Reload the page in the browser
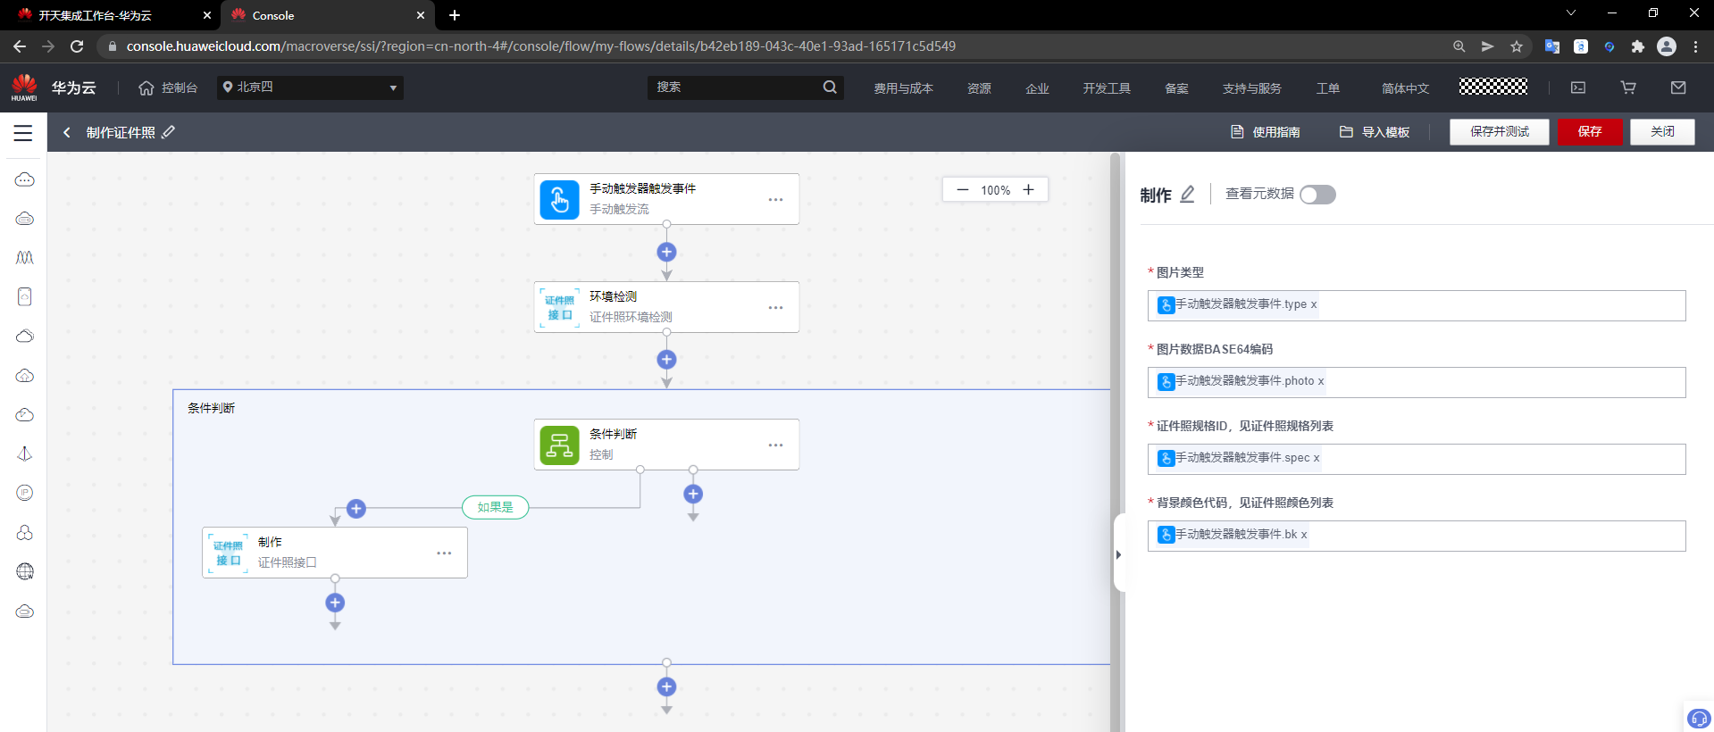Image resolution: width=1714 pixels, height=732 pixels. (x=77, y=46)
